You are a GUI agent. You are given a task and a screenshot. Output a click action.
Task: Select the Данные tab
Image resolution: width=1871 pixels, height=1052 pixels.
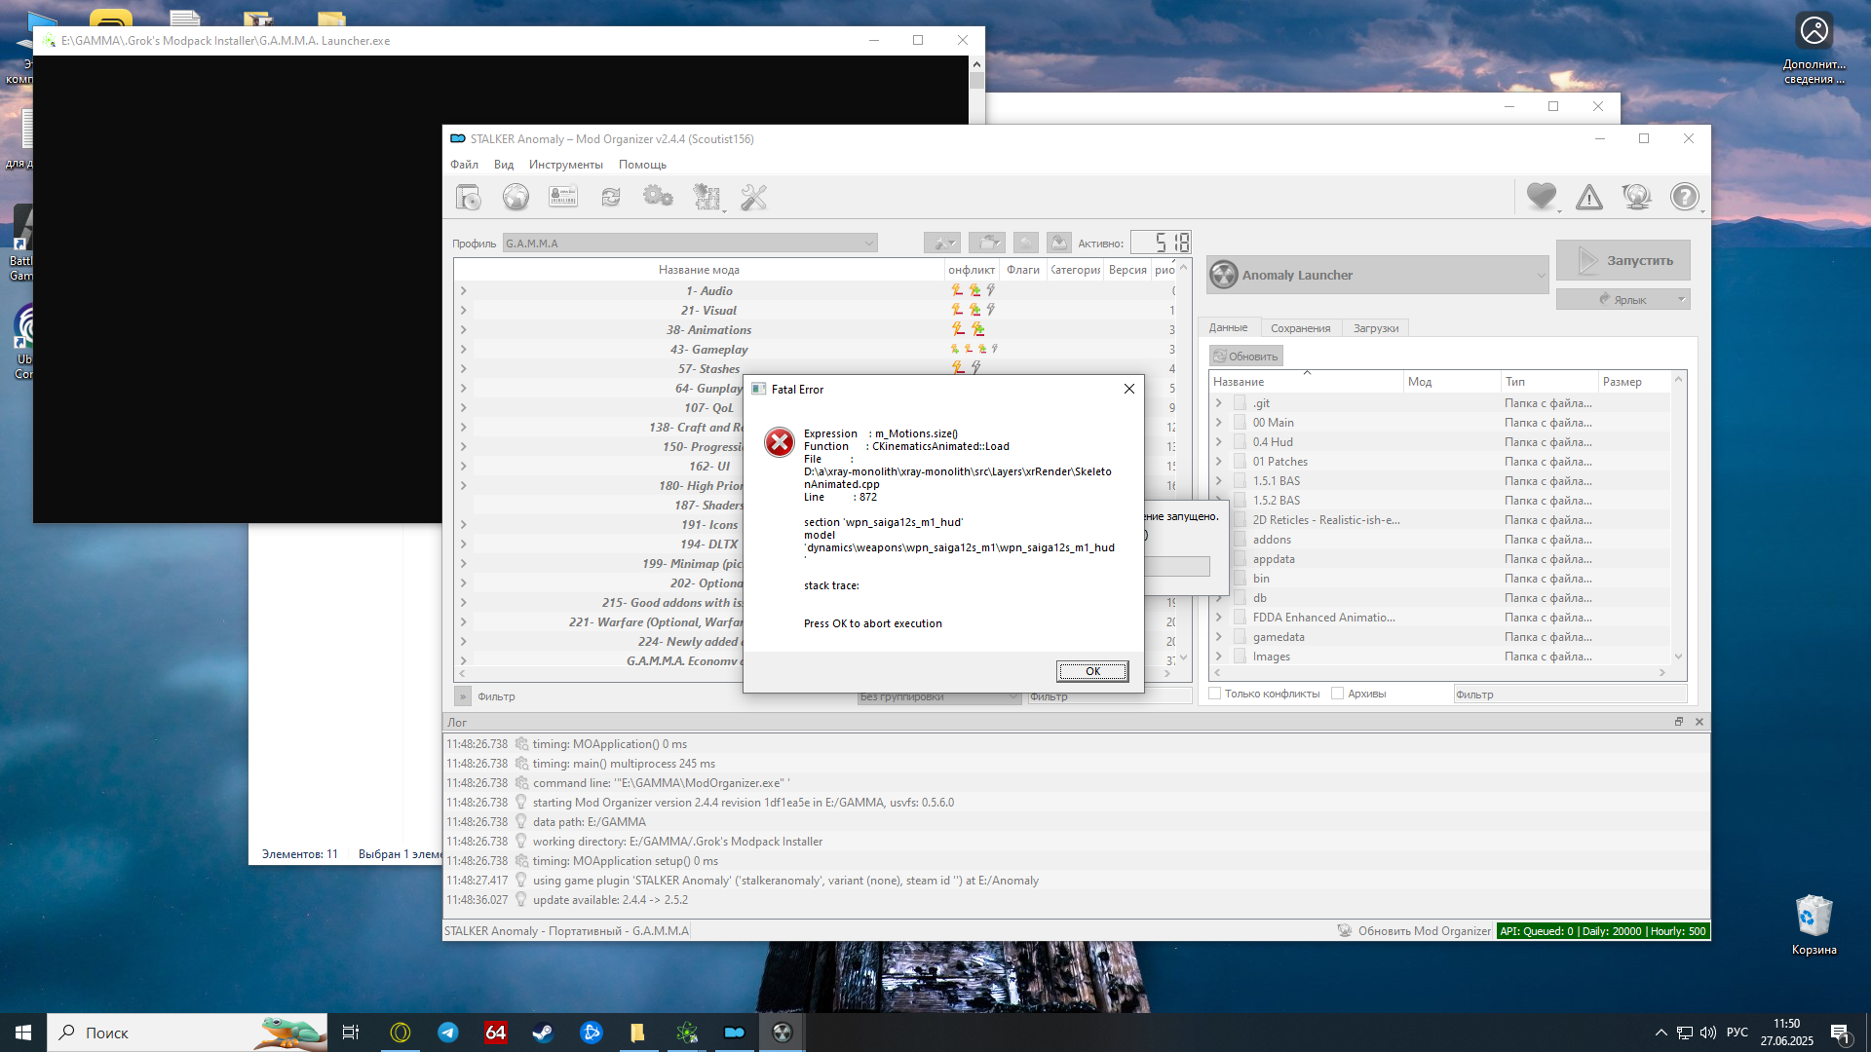tap(1228, 327)
